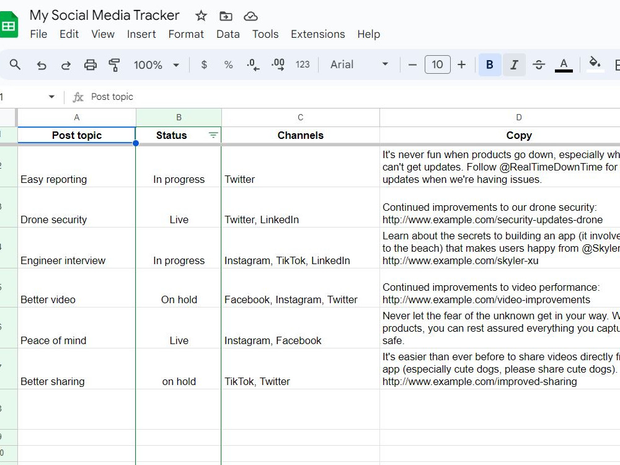This screenshot has height=465, width=620.
Task: Select the Easy reporting cell
Action: (77, 166)
